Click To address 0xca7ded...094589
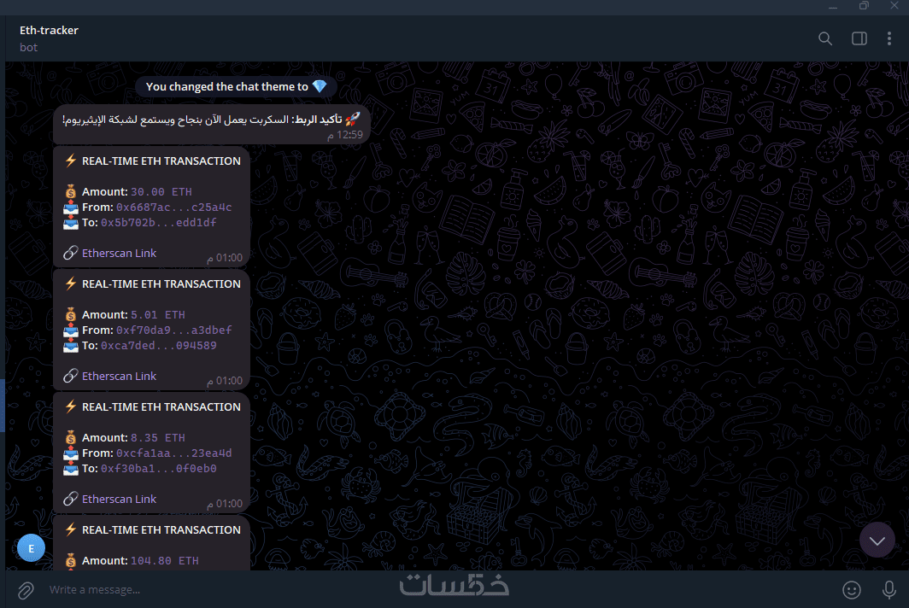 [159, 346]
